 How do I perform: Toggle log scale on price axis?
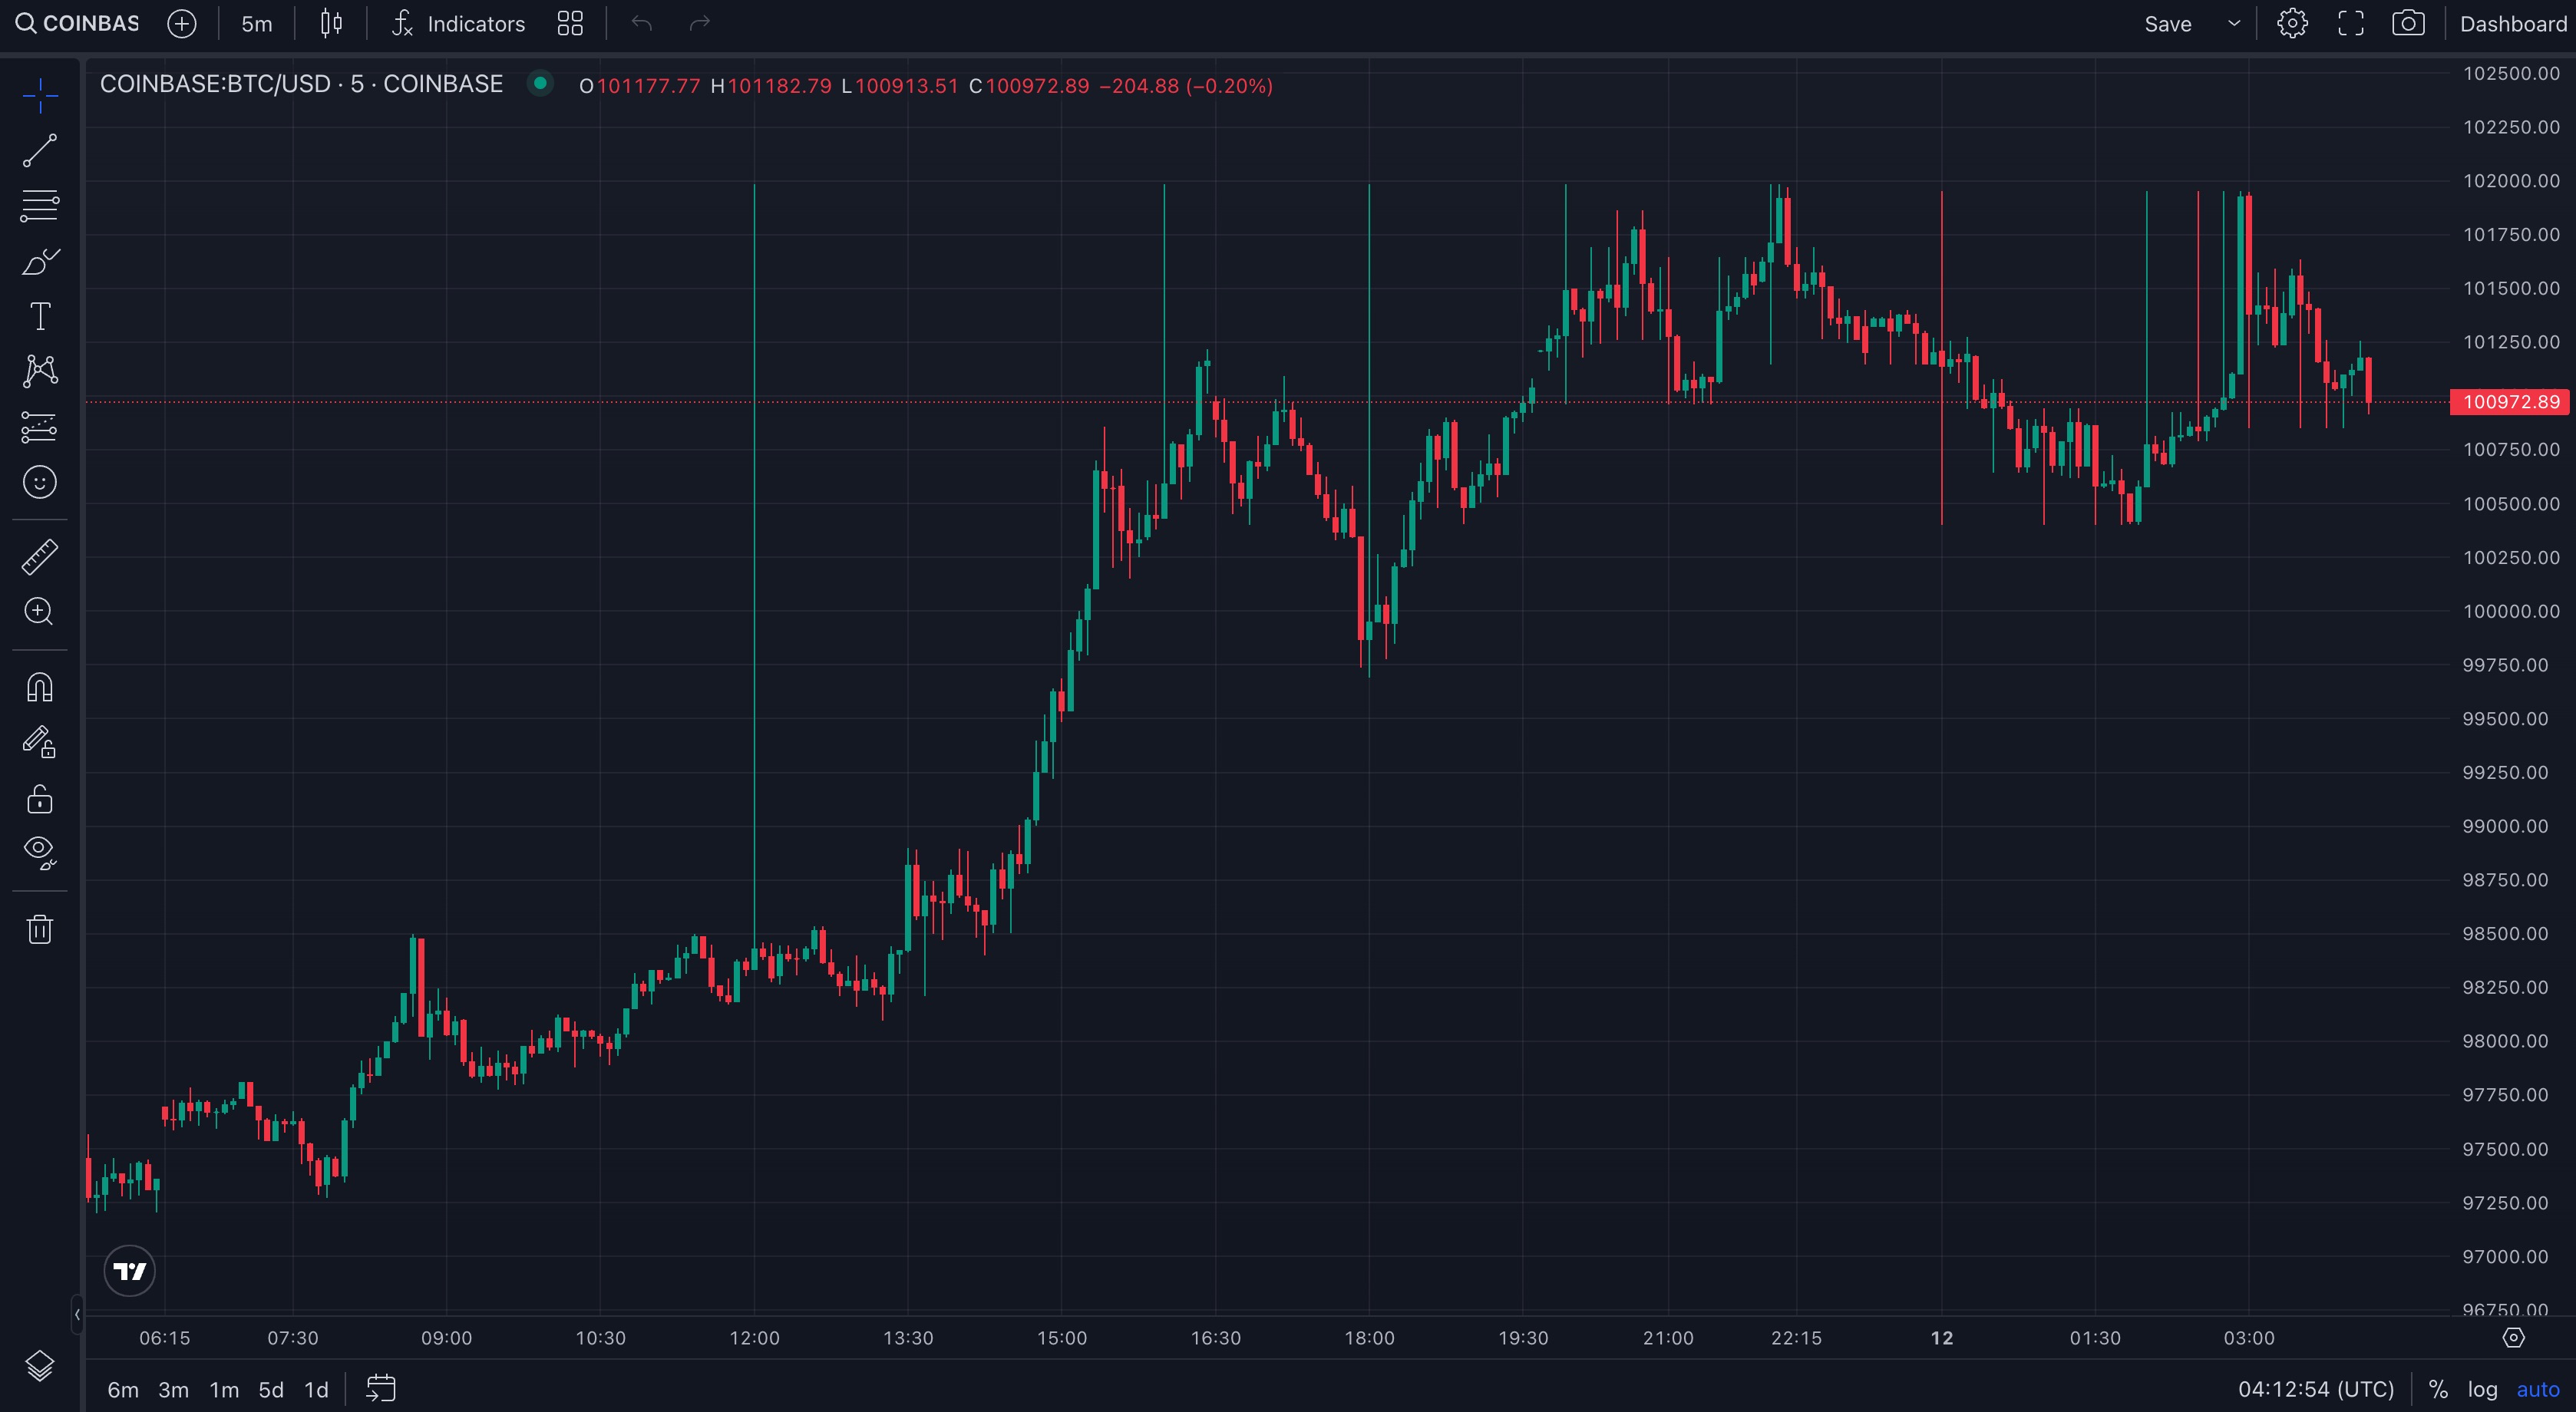point(2482,1389)
